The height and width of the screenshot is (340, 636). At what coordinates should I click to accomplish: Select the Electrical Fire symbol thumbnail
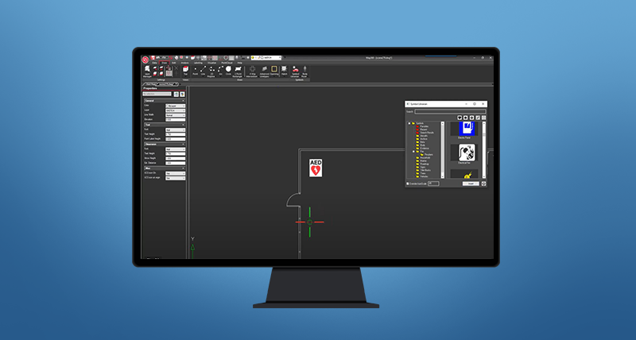point(467,151)
